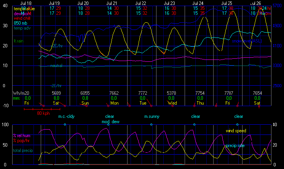Select the red wind chill legend label
Image resolution: width=284 pixels, height=169 pixels.
(22, 18)
